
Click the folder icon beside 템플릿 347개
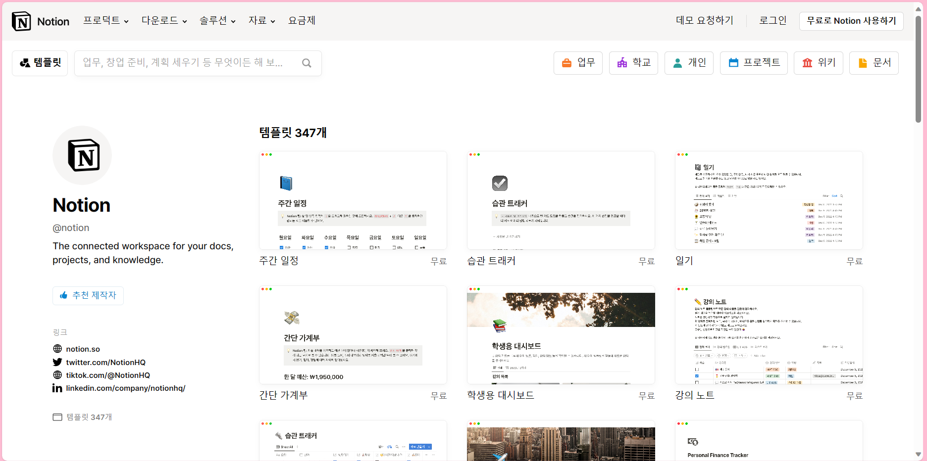tap(57, 417)
